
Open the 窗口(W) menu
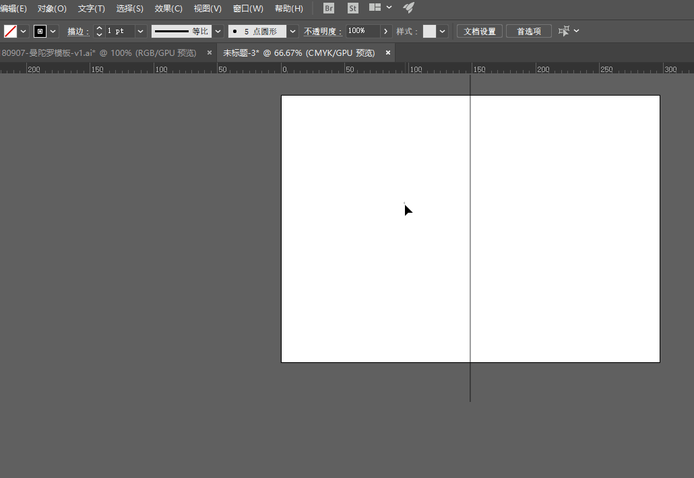pyautogui.click(x=248, y=8)
